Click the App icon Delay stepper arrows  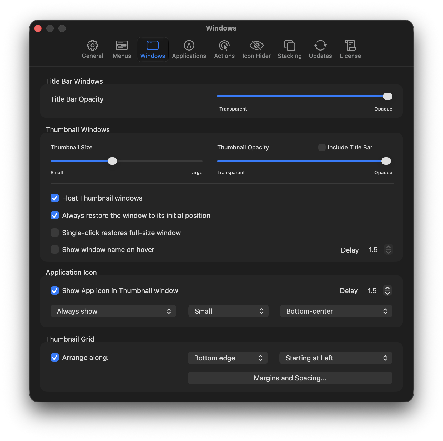pos(387,290)
